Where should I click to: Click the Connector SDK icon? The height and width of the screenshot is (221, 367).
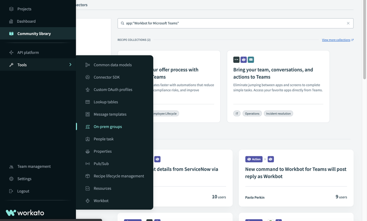tap(88, 77)
